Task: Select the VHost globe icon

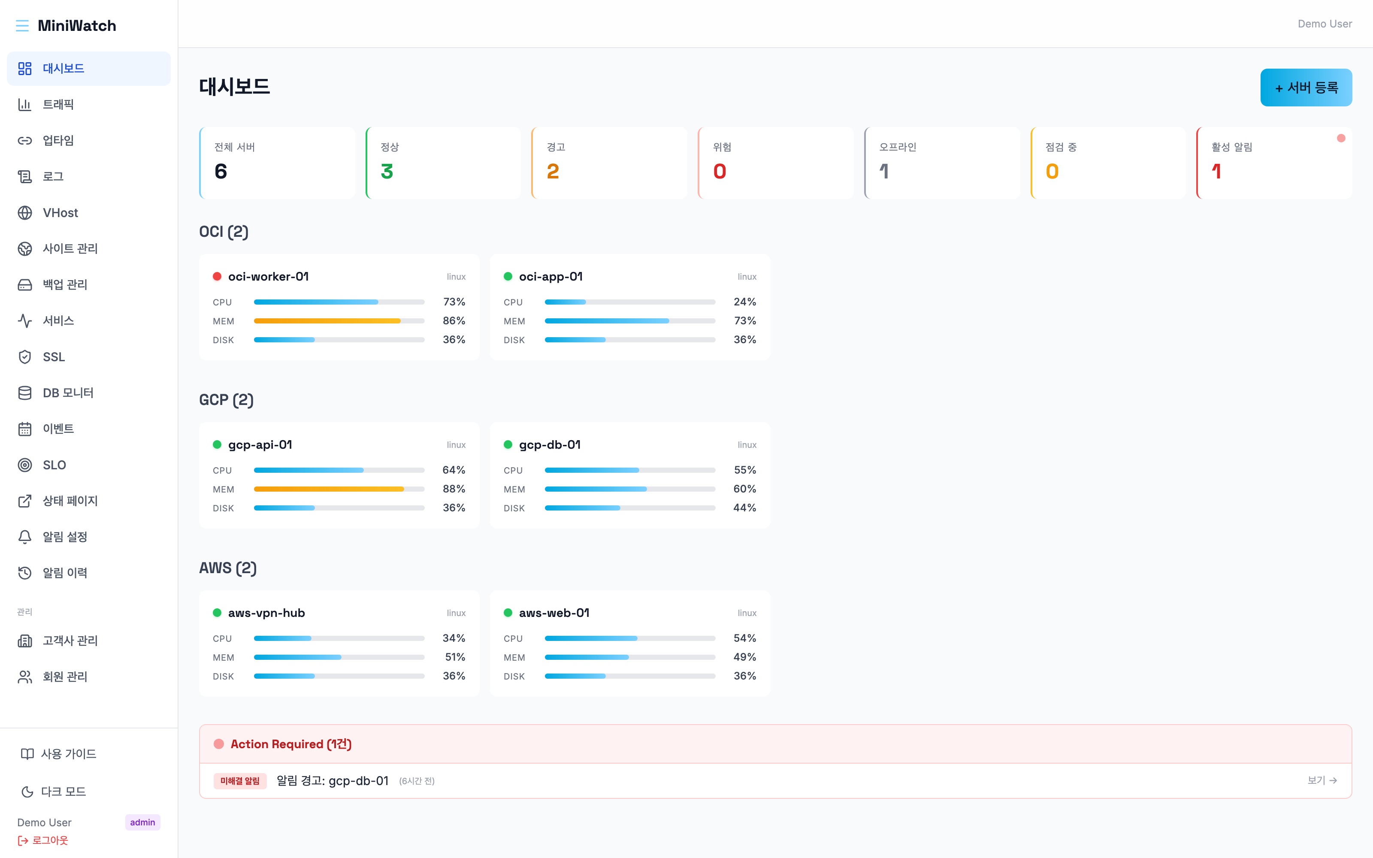Action: [25, 213]
